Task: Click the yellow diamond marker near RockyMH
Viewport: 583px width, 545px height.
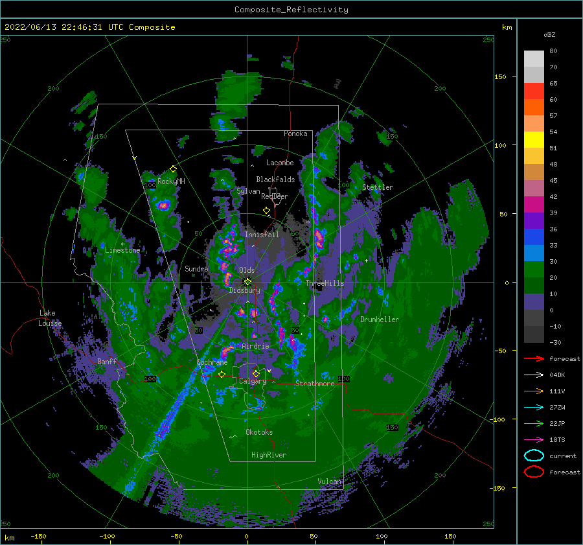Action: pyautogui.click(x=173, y=169)
